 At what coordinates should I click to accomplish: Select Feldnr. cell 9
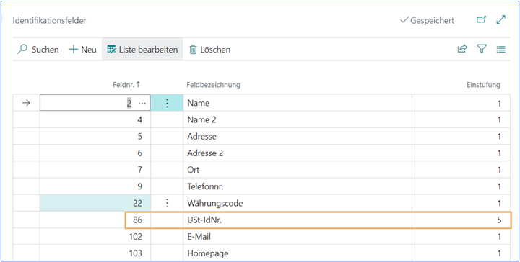[x=95, y=186]
